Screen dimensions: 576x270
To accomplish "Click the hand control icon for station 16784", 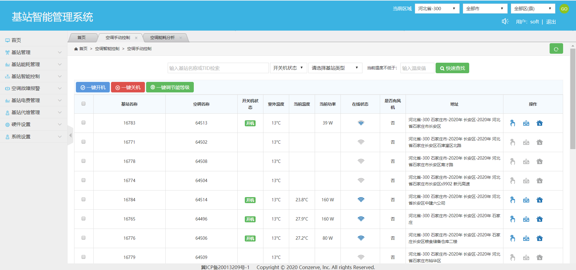I will [512, 200].
